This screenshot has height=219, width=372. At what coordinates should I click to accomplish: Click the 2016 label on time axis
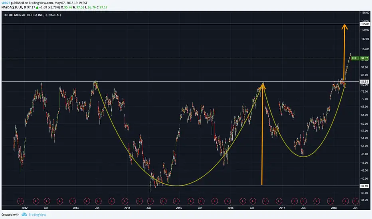point(230,208)
